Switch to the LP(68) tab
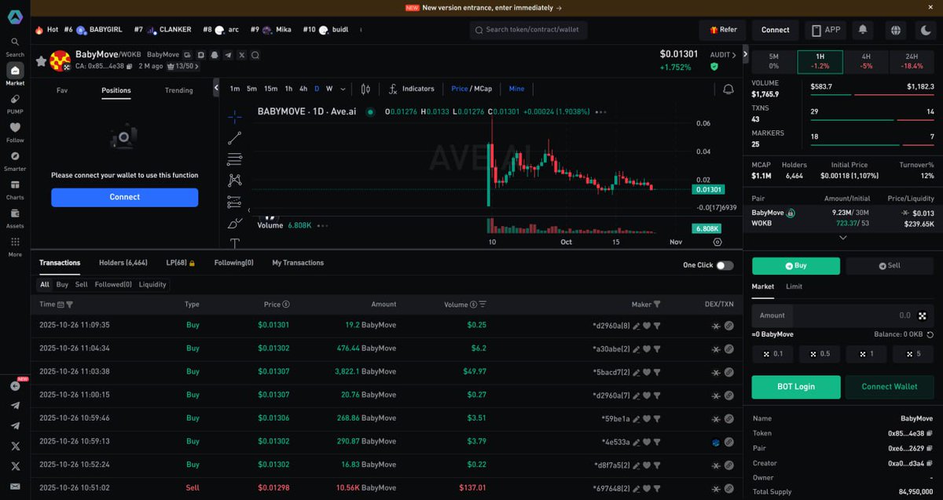943x500 pixels. [181, 263]
